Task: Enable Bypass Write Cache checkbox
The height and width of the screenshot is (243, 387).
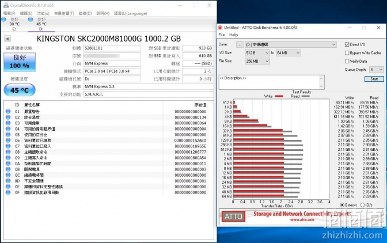Action: click(347, 53)
